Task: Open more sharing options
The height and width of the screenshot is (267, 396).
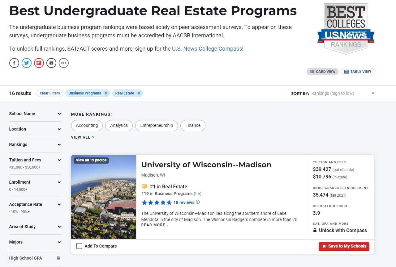Action: [63, 63]
